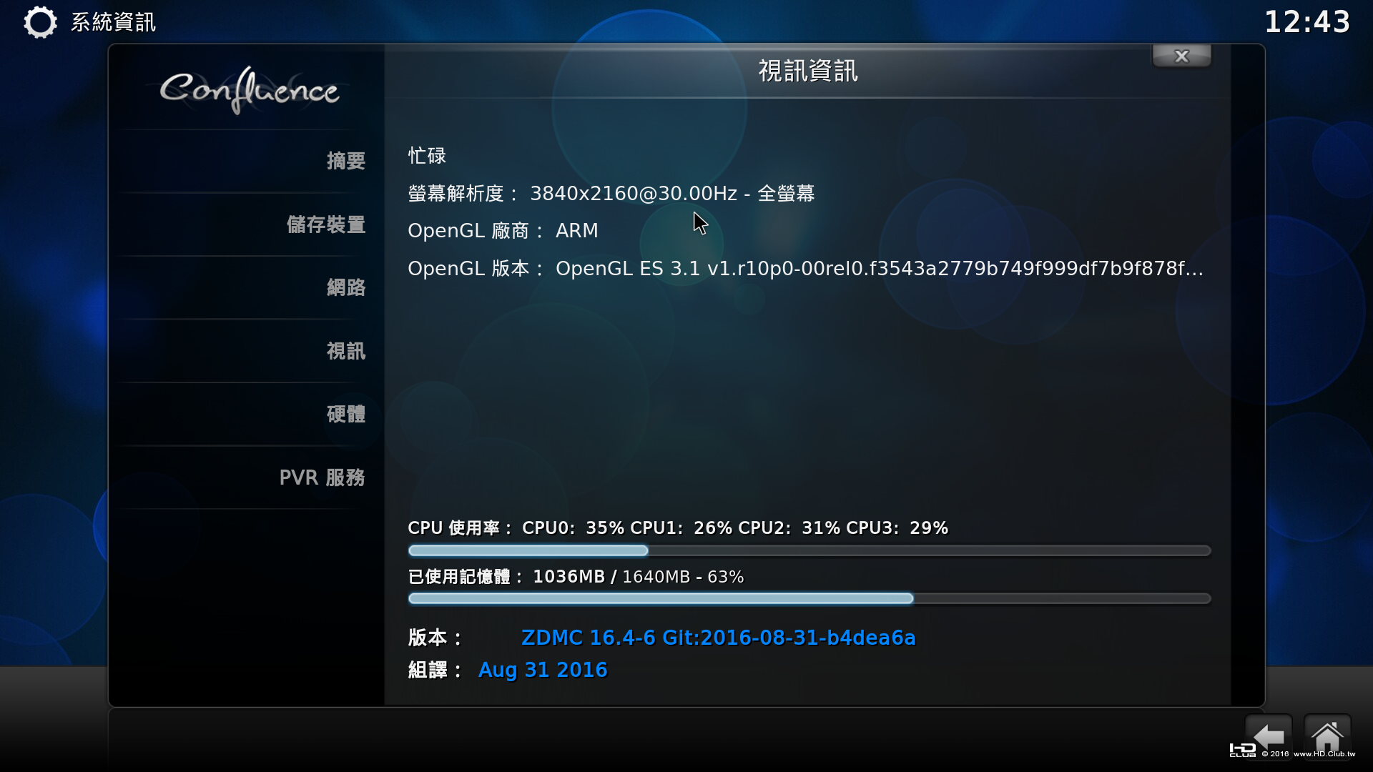The height and width of the screenshot is (772, 1373).
Task: Click the back arrow button
Action: coord(1269,736)
